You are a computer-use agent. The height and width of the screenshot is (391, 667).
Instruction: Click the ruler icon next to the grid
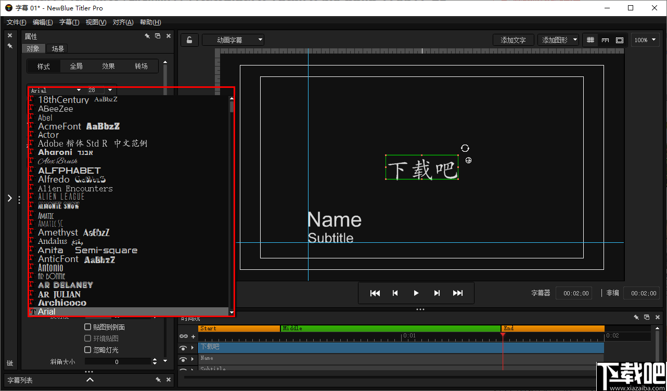[x=606, y=40]
